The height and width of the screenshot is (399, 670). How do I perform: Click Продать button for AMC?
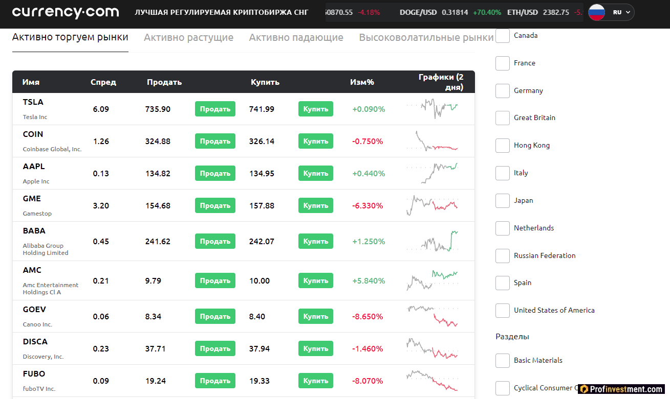pos(215,280)
